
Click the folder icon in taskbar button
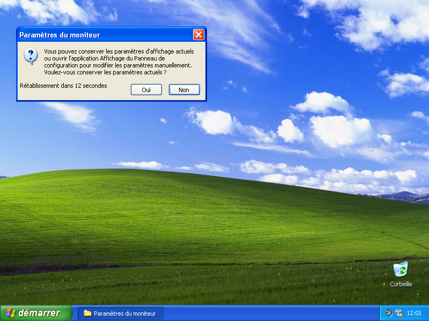[87, 314]
